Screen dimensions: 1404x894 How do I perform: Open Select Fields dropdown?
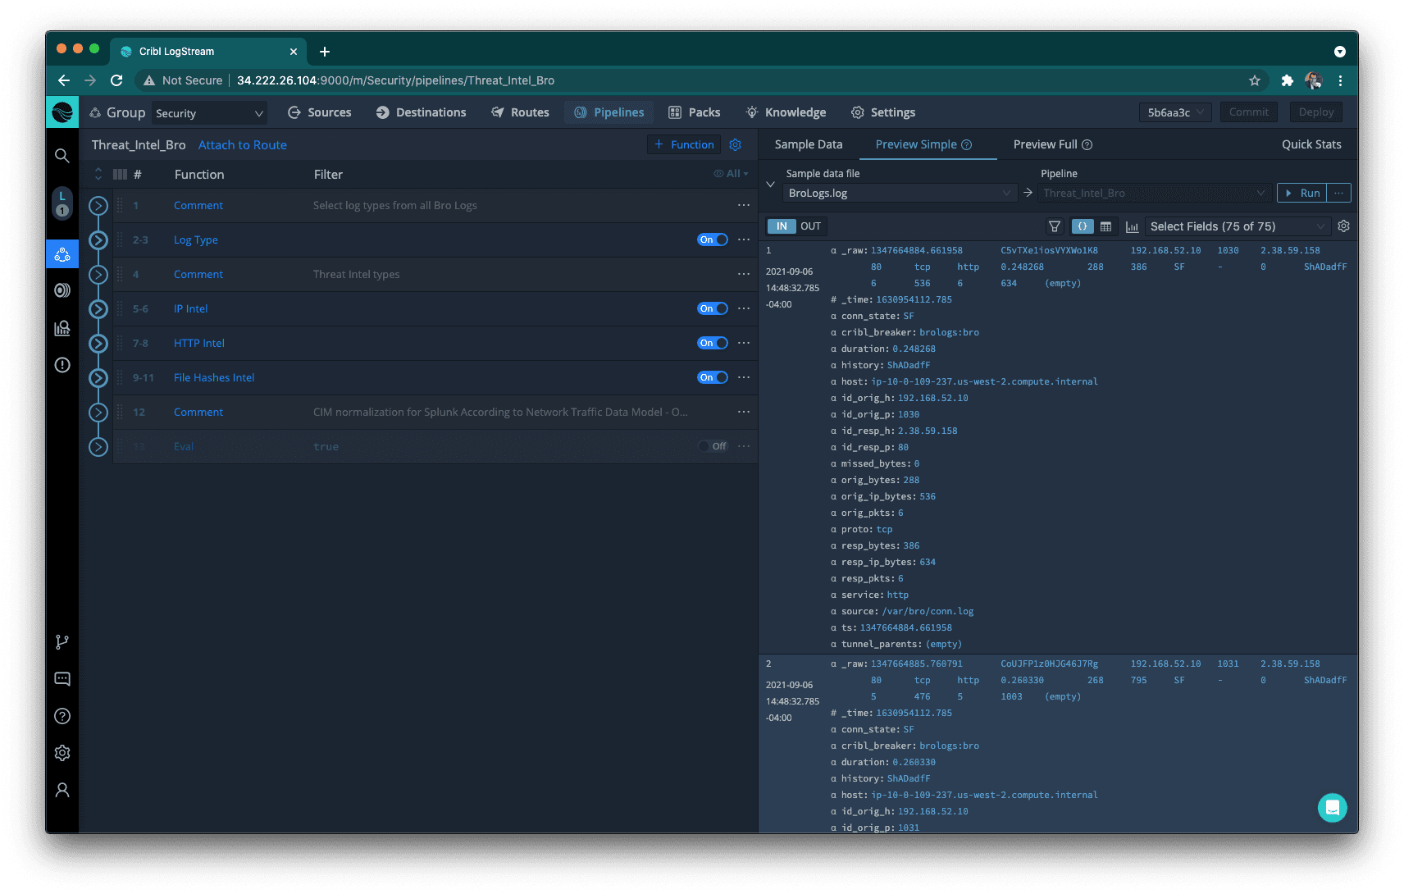1236,227
